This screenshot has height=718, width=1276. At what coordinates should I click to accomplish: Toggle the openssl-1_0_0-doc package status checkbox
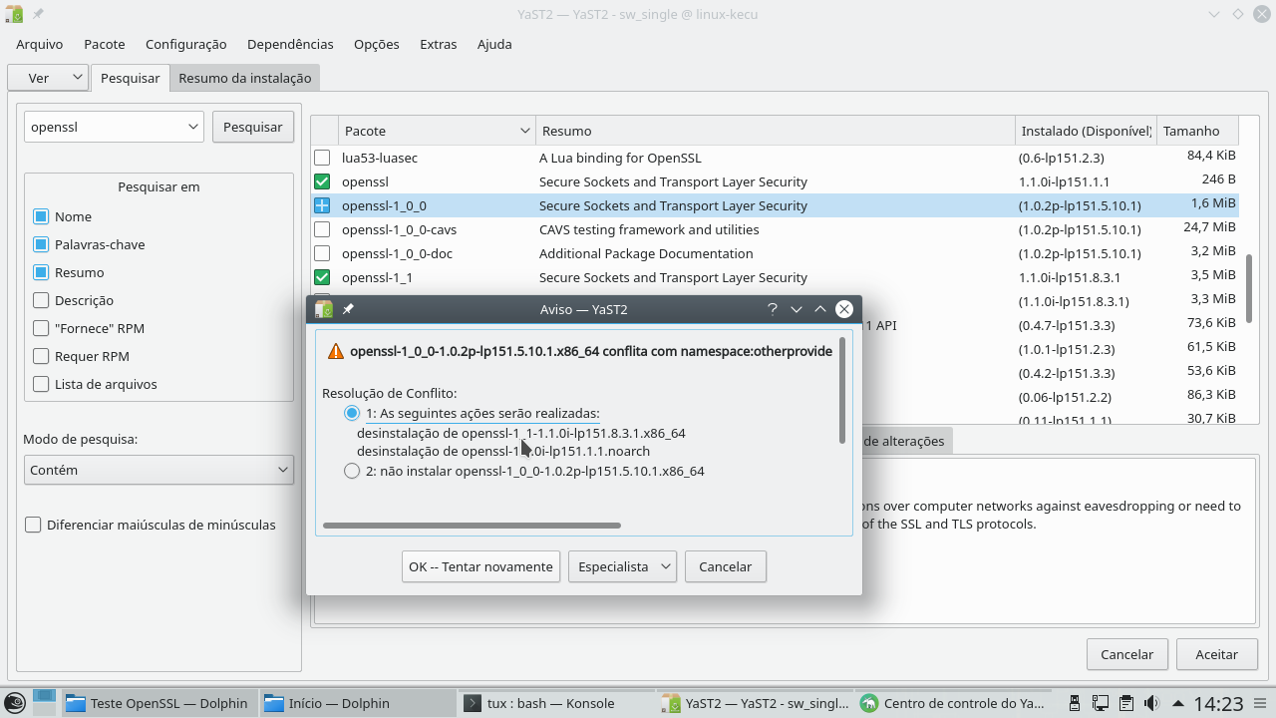coord(322,253)
